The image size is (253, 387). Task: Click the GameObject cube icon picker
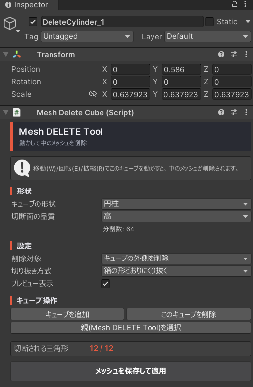[x=10, y=24]
